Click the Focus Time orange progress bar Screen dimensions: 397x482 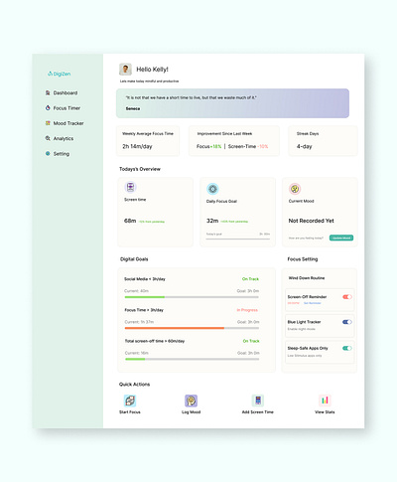point(175,328)
